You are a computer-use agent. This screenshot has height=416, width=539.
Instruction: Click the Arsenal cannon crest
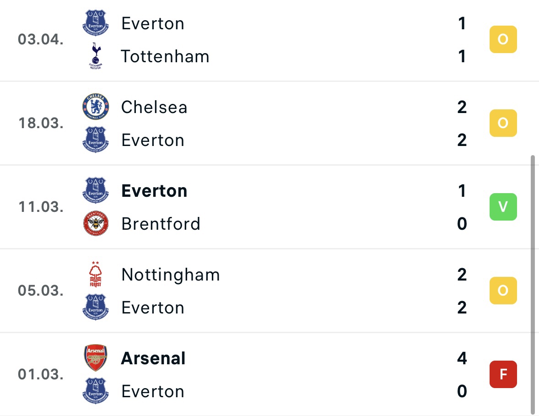click(x=96, y=357)
